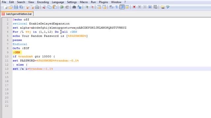Toggle the highlighted indent guide button
Screen dimensions: 211x118
click(x=122, y=7)
